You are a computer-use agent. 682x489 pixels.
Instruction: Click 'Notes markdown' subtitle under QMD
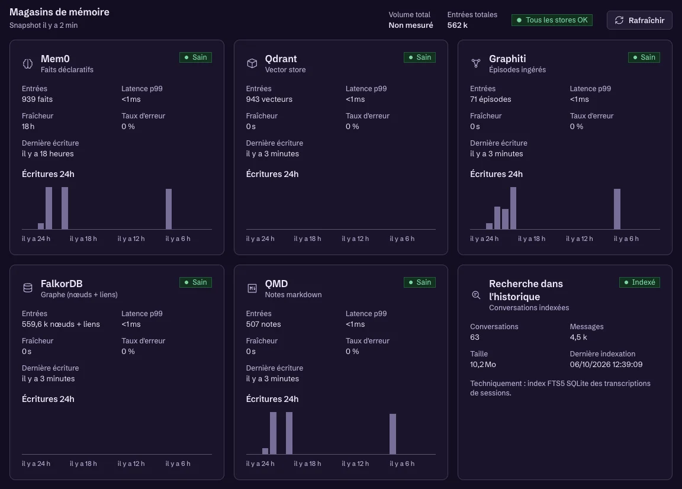pyautogui.click(x=293, y=295)
